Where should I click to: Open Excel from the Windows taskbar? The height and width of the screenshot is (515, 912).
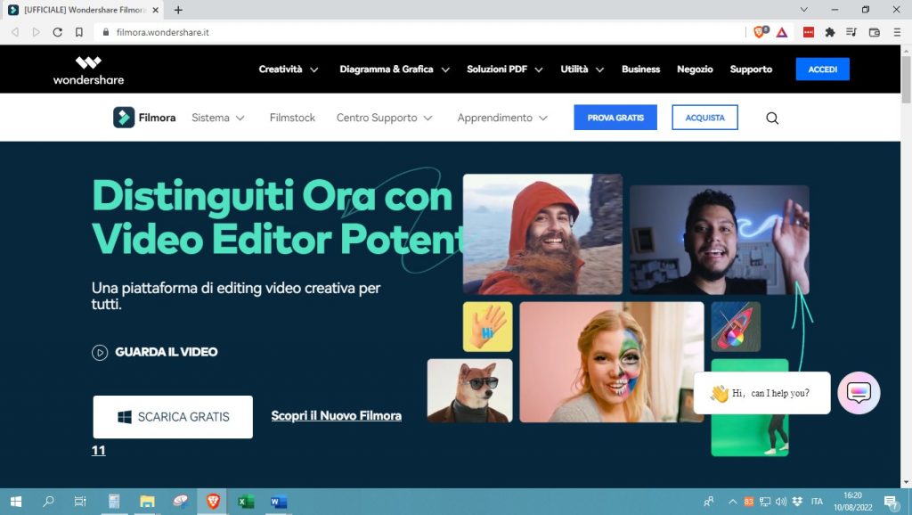pos(246,502)
